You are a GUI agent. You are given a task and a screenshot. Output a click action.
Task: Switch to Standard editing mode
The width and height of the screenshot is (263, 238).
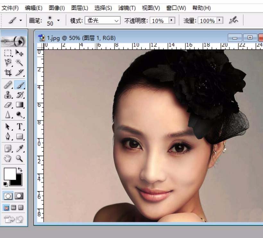click(x=9, y=196)
